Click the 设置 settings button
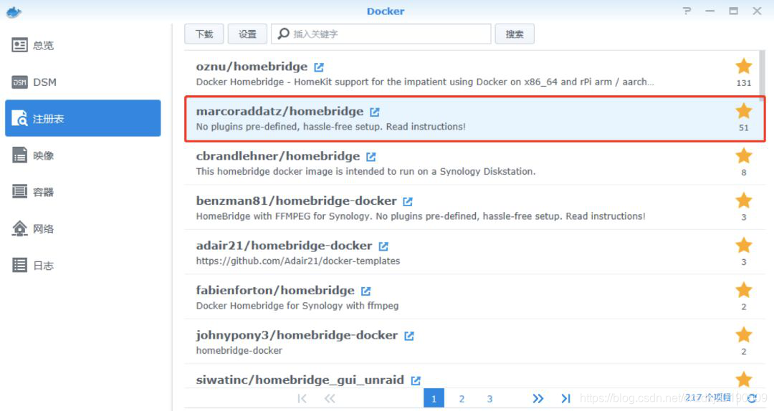Image resolution: width=774 pixels, height=411 pixels. 247,34
